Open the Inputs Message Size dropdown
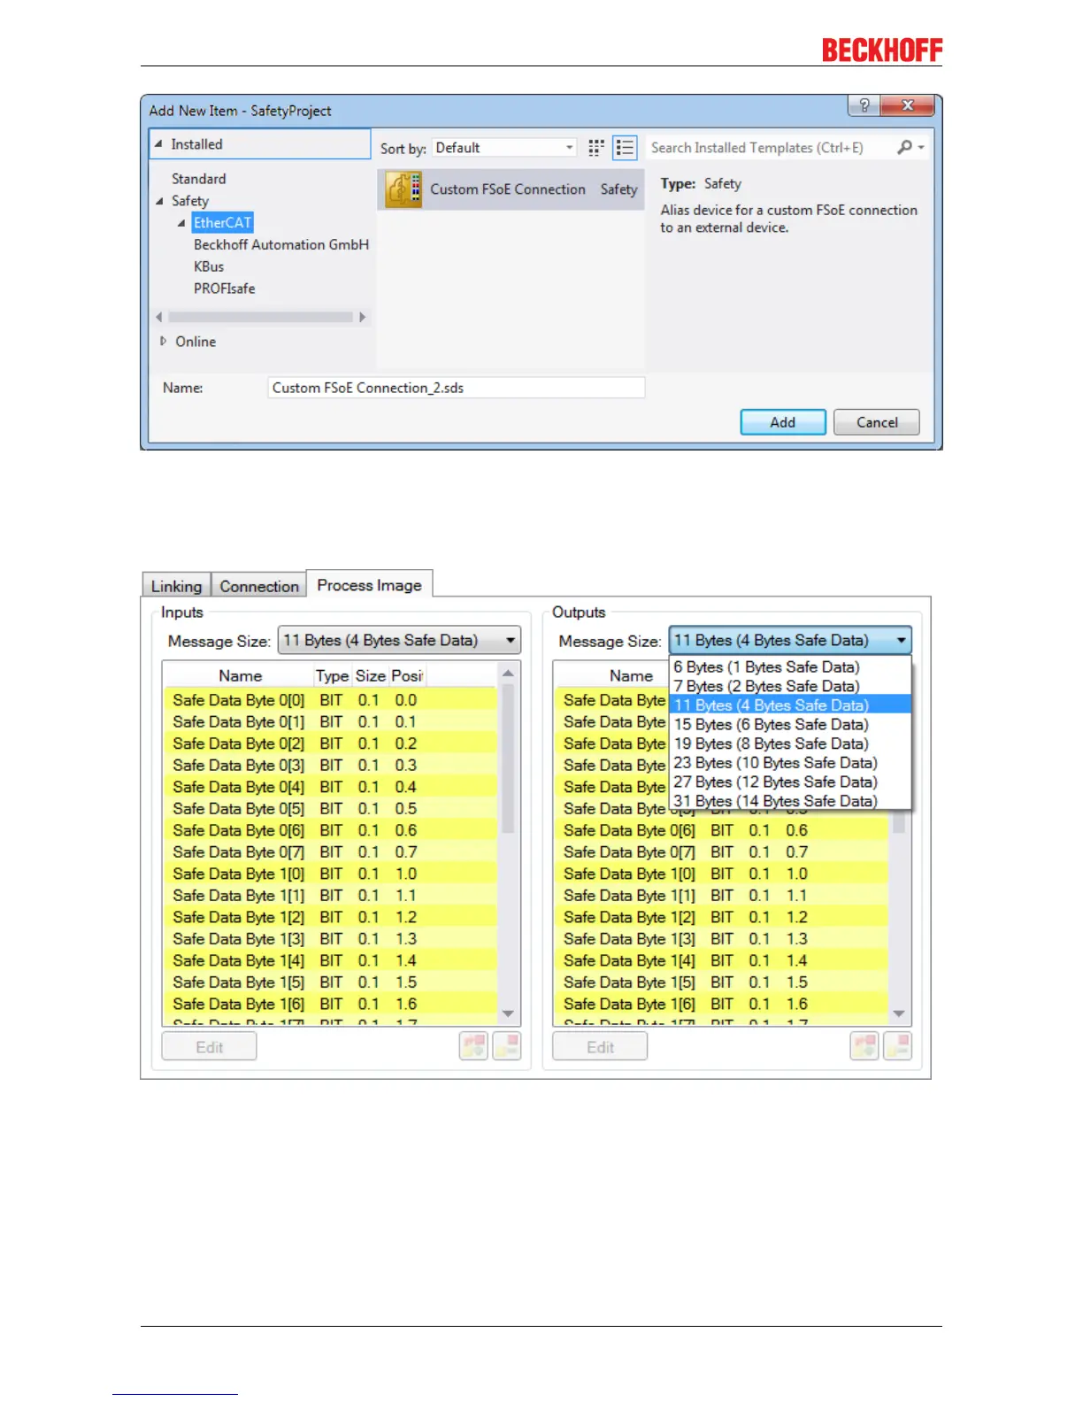 point(399,640)
